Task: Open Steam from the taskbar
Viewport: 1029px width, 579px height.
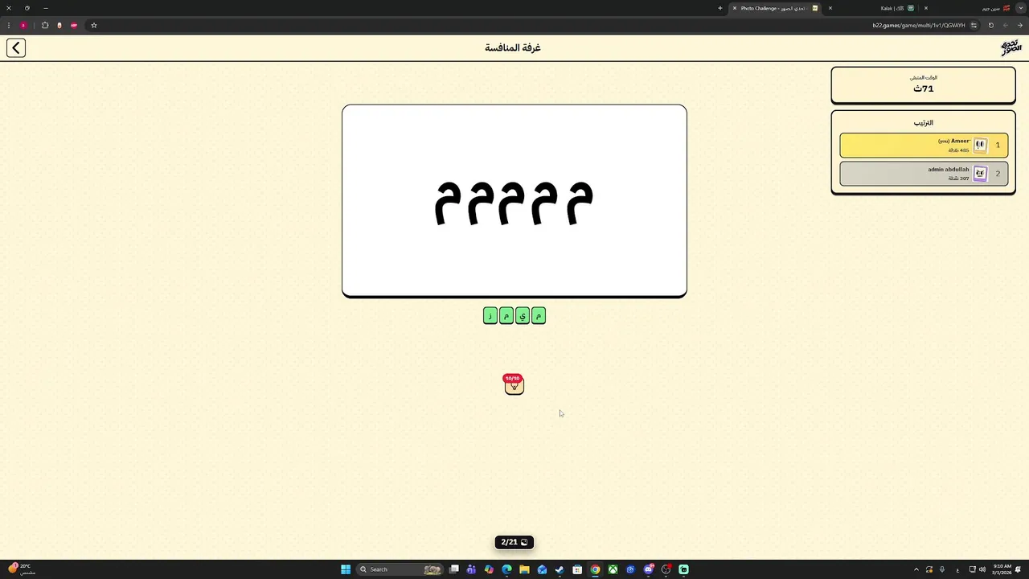Action: tap(560, 569)
